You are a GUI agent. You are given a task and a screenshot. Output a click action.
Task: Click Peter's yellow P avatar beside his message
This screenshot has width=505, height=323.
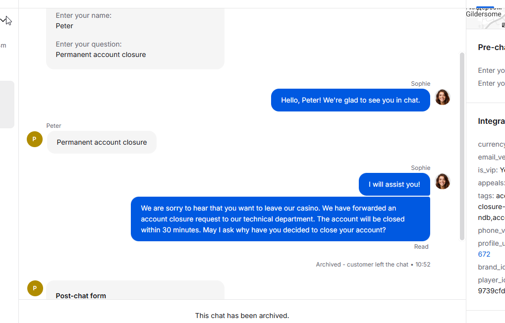click(35, 139)
